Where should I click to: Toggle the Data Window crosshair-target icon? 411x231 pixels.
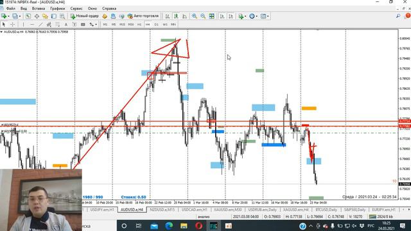[37, 16]
